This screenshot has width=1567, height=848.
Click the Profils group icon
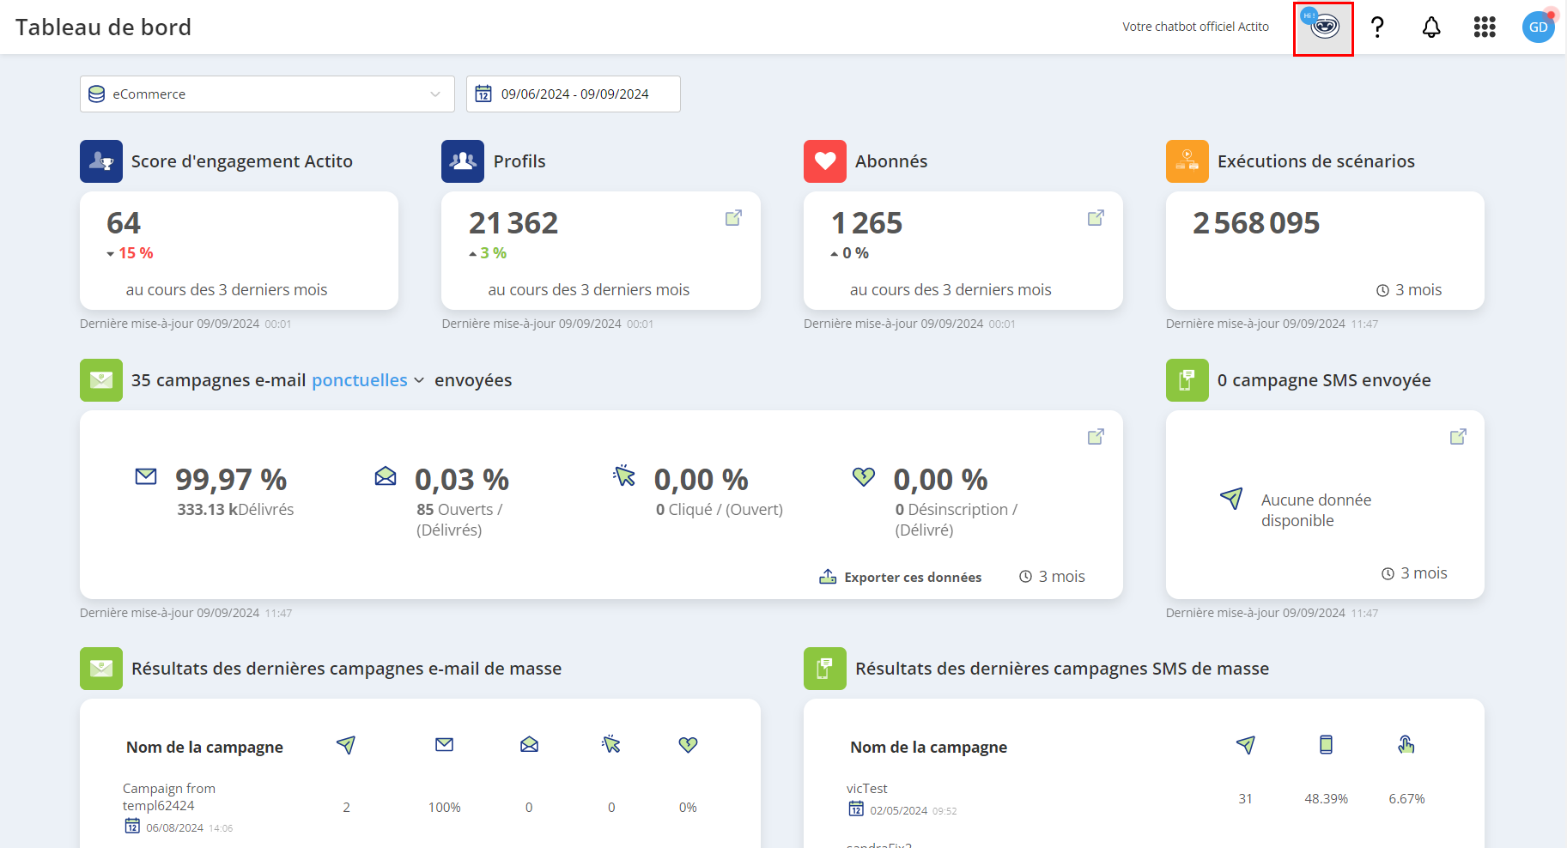point(463,161)
